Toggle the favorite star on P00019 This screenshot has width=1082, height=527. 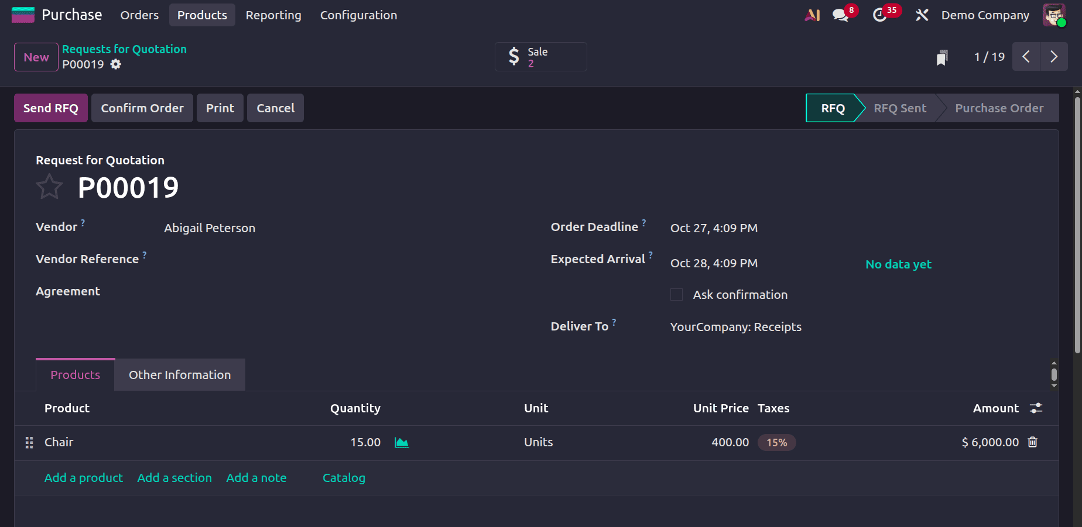49,187
